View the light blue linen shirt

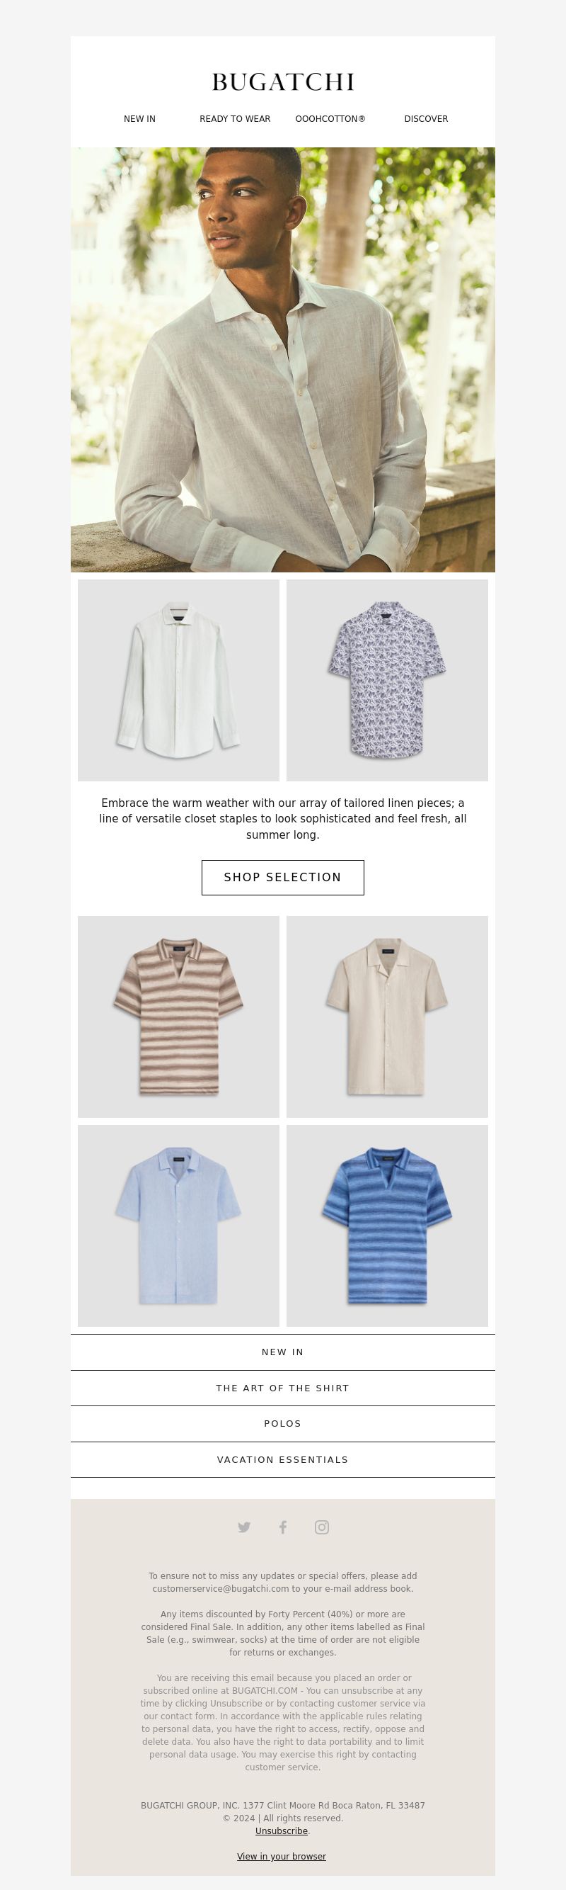178,1226
